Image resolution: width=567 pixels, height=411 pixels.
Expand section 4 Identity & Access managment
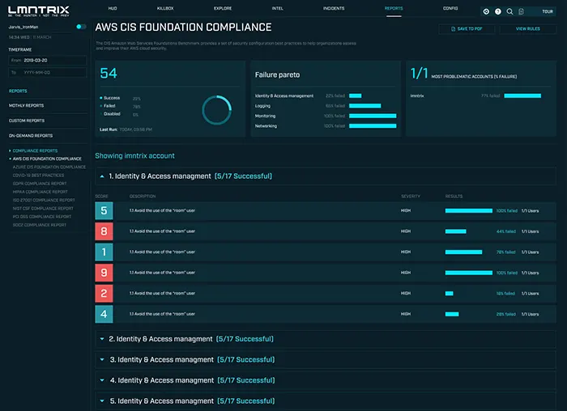(x=102, y=380)
